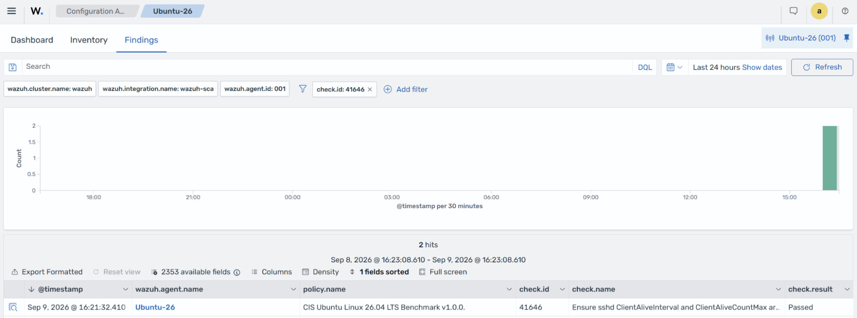Select wazuh.integration.name: wazuh-sca filter pill
Viewport: 857px width, 318px height.
click(158, 89)
